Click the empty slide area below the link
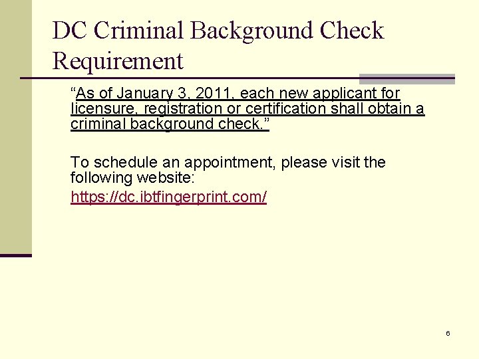This screenshot has width=479, height=359. tap(244, 269)
